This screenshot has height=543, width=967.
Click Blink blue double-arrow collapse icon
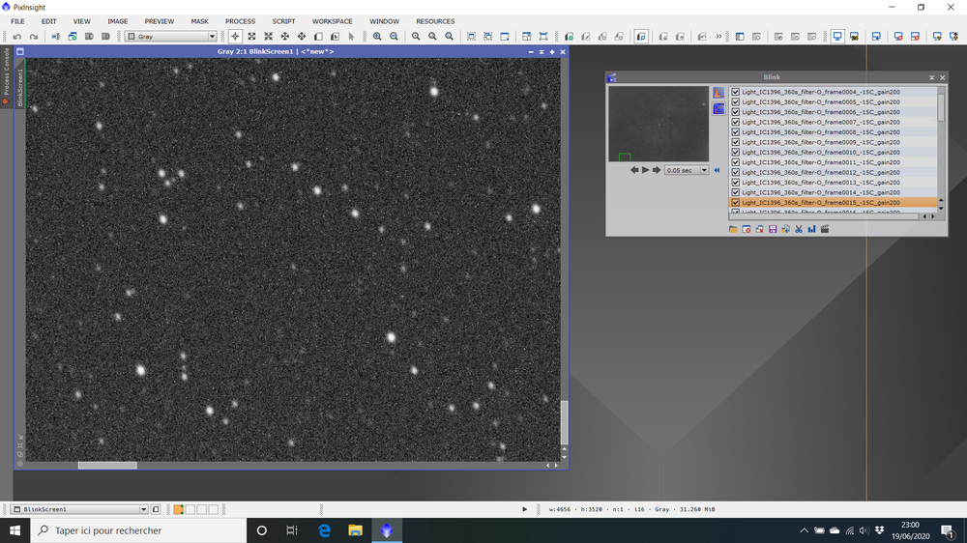(717, 170)
